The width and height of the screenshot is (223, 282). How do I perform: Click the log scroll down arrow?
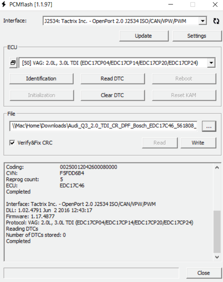(x=217, y=257)
